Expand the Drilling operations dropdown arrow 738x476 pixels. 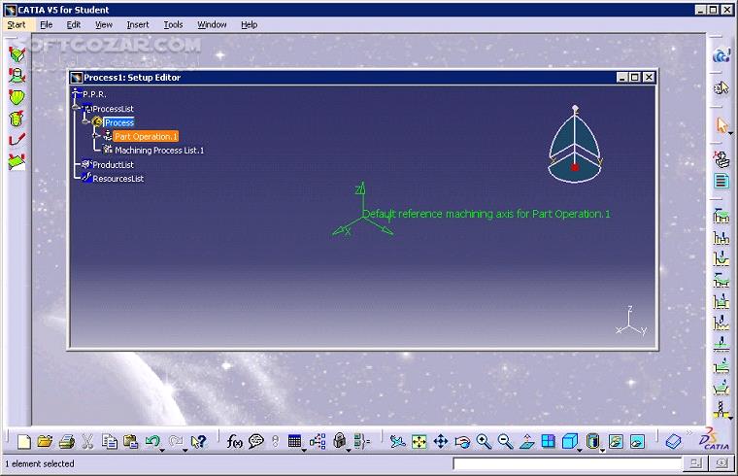click(x=730, y=418)
